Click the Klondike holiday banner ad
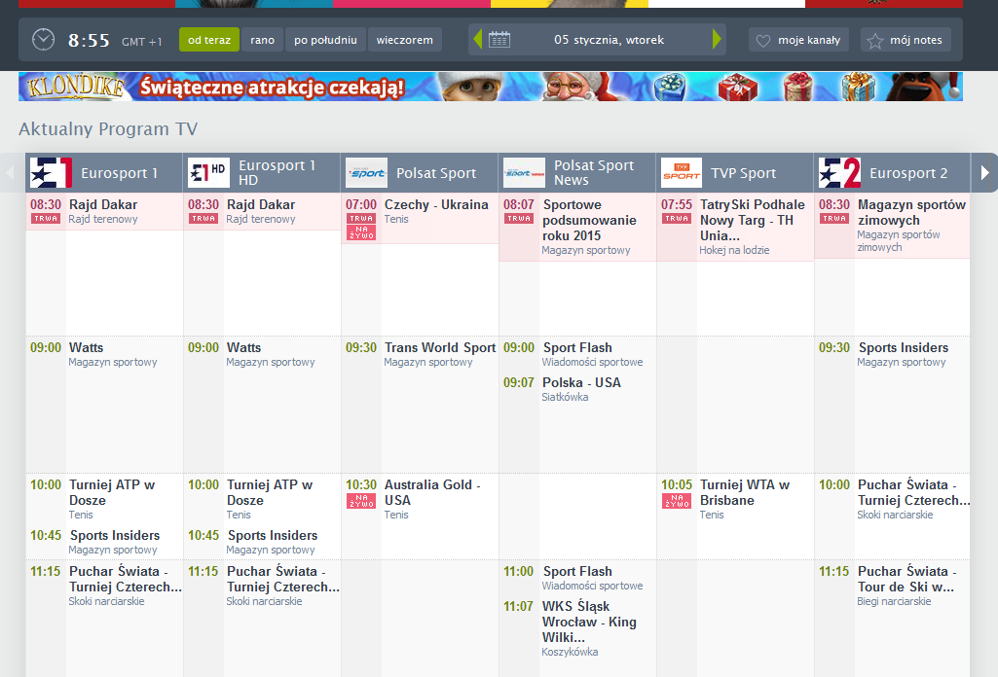 491,87
